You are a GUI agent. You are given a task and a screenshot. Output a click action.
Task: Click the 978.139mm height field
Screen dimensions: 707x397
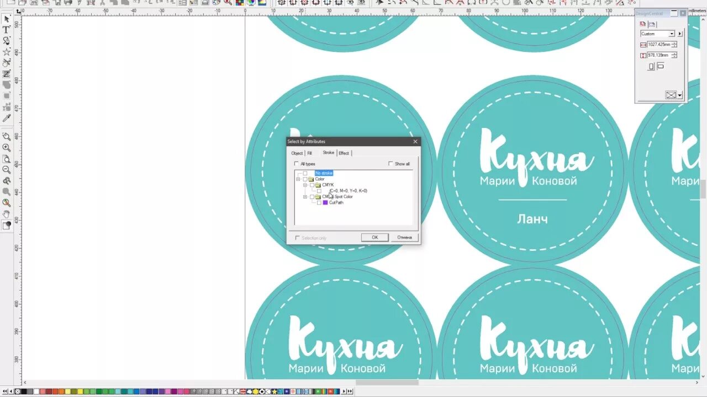[x=659, y=55]
